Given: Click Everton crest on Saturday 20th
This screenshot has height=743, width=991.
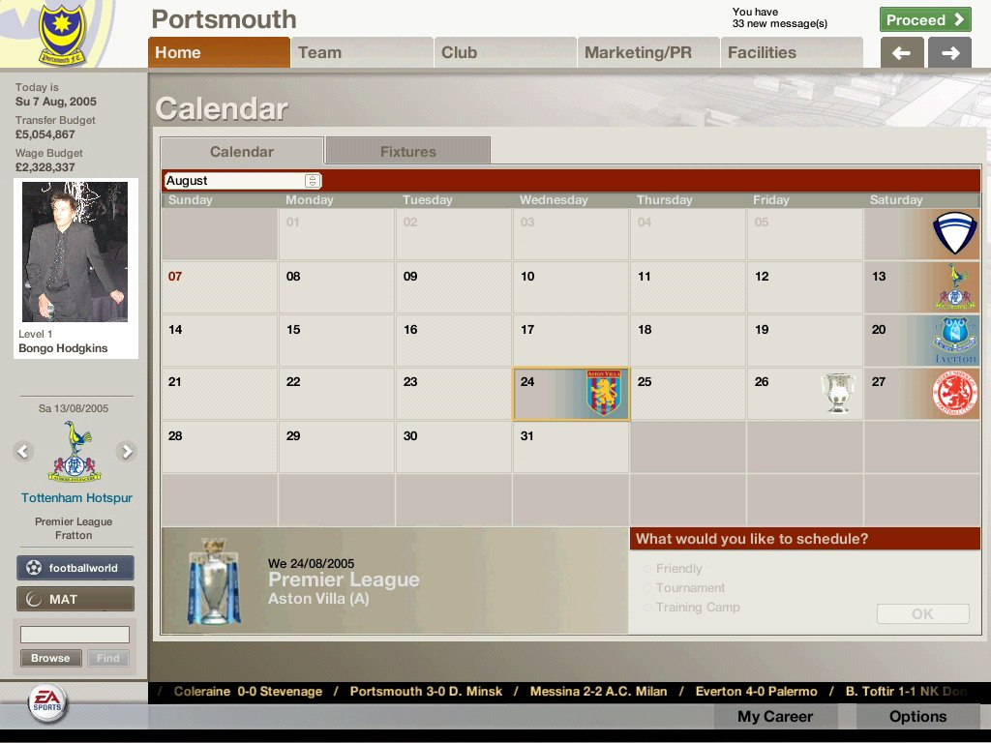Looking at the screenshot, I should coord(954,340).
